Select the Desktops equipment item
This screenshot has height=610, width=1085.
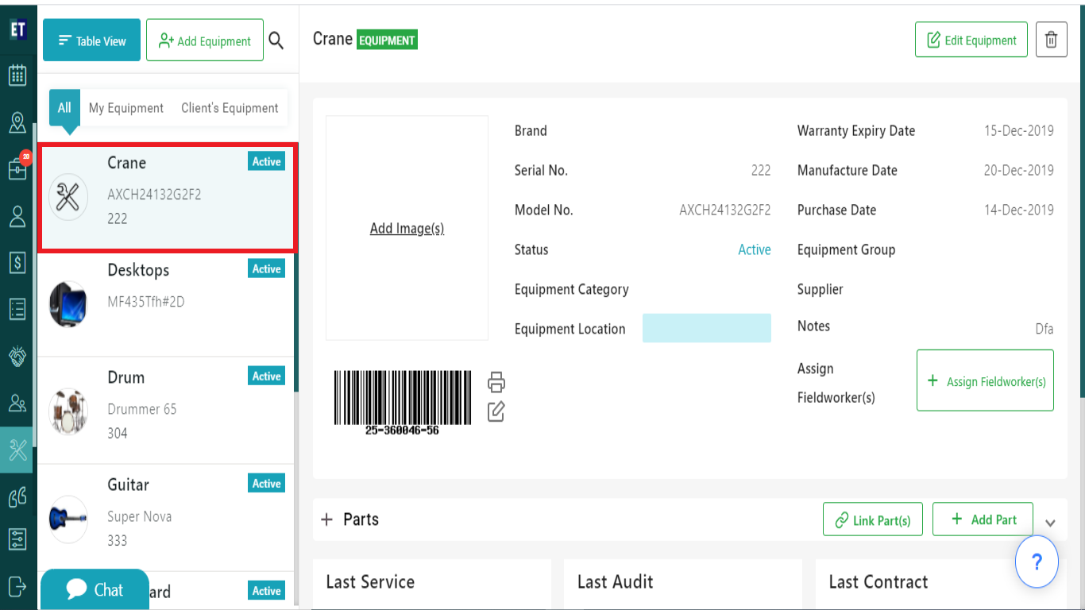pos(165,303)
